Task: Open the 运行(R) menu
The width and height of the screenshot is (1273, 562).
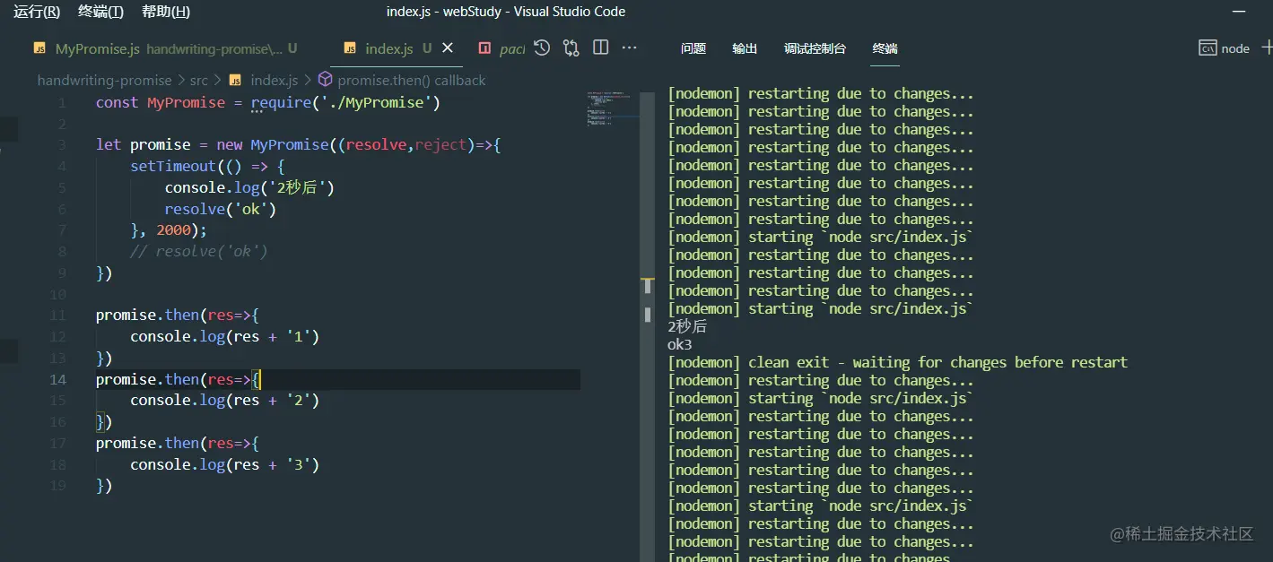Action: tap(37, 12)
